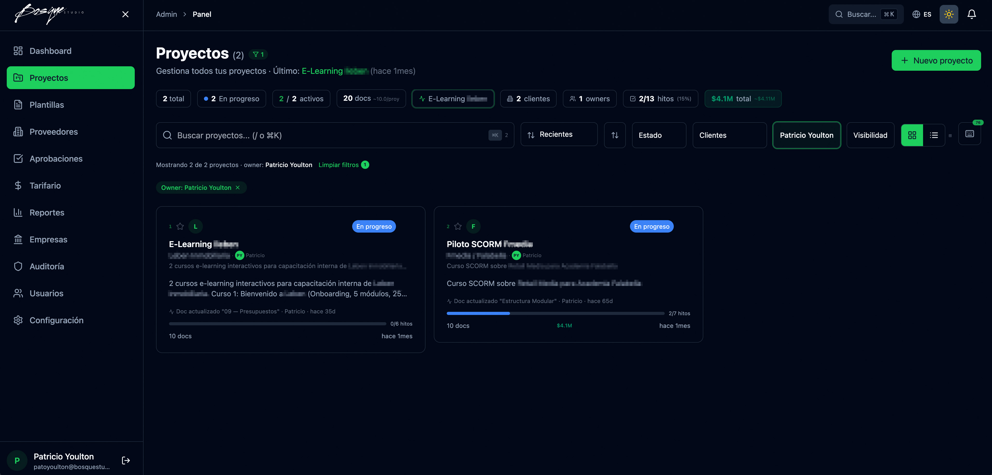Open keyboard shortcuts icon button
The width and height of the screenshot is (992, 475).
[969, 134]
